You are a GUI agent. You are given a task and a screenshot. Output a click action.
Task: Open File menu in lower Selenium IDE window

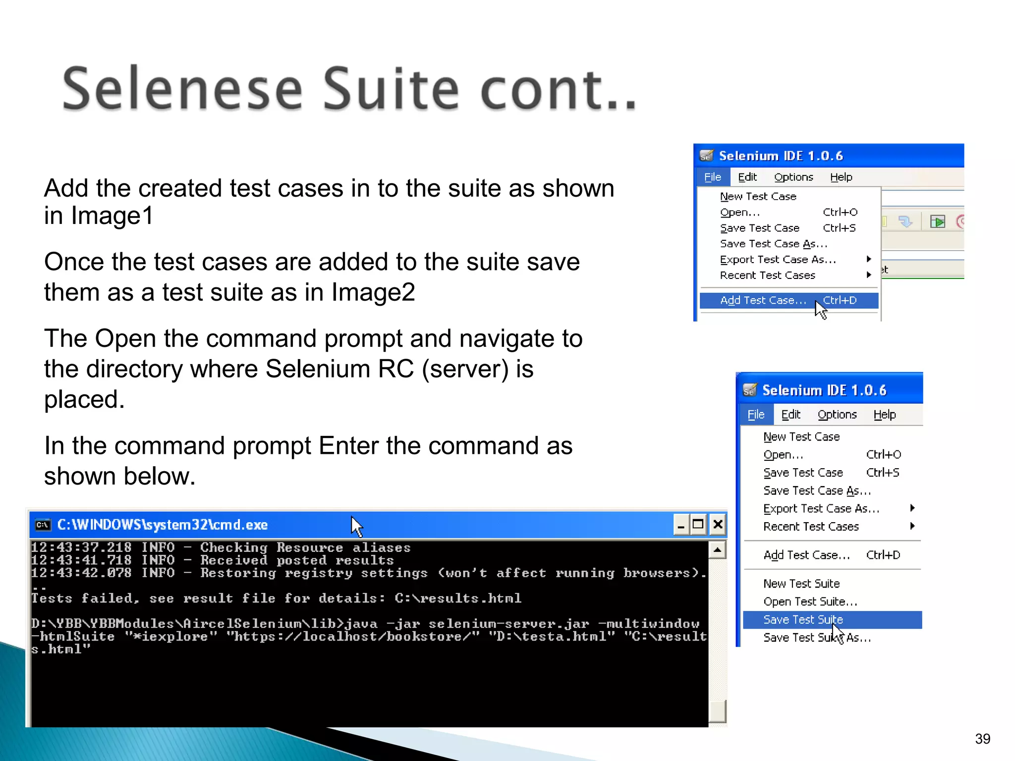point(756,415)
